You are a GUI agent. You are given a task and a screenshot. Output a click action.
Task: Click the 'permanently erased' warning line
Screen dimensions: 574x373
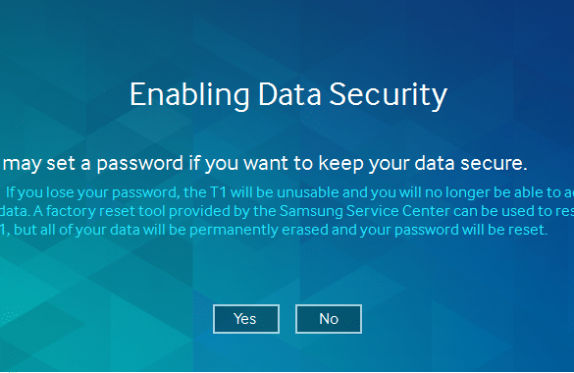(x=274, y=230)
